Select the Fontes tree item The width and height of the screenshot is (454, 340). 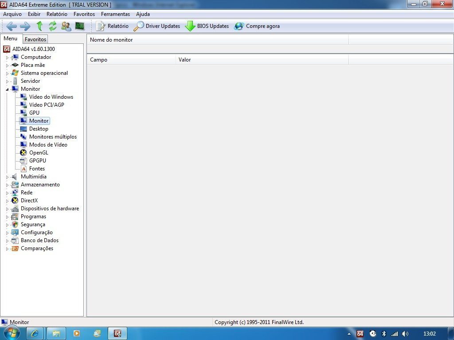click(37, 169)
